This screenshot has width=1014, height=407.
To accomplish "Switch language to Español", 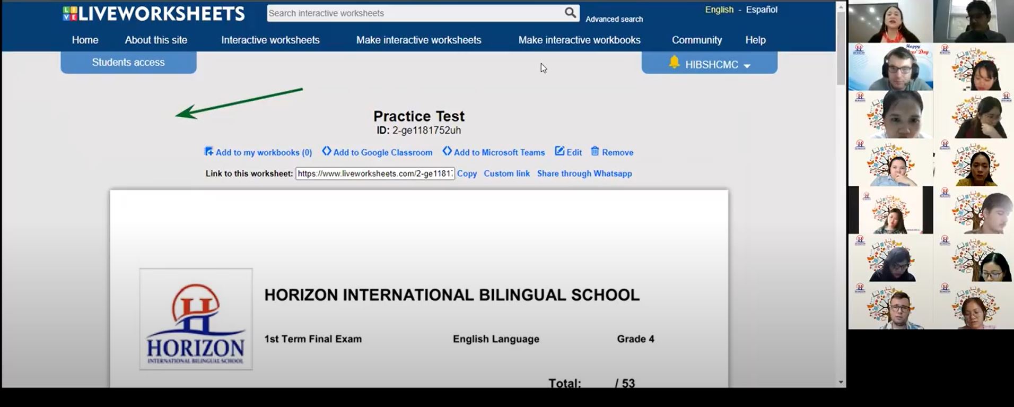I will tap(762, 10).
